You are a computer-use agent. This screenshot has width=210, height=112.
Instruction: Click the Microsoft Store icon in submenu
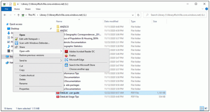tap(66, 65)
